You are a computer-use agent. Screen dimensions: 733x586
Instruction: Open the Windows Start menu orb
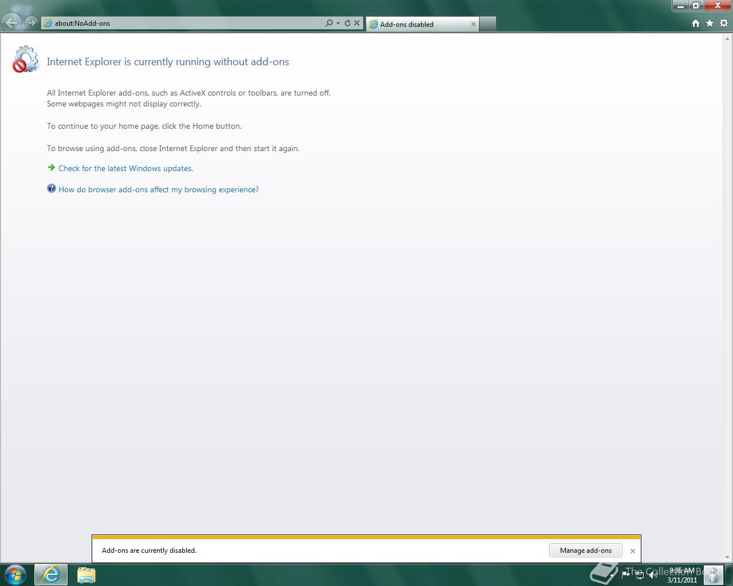[x=15, y=575]
